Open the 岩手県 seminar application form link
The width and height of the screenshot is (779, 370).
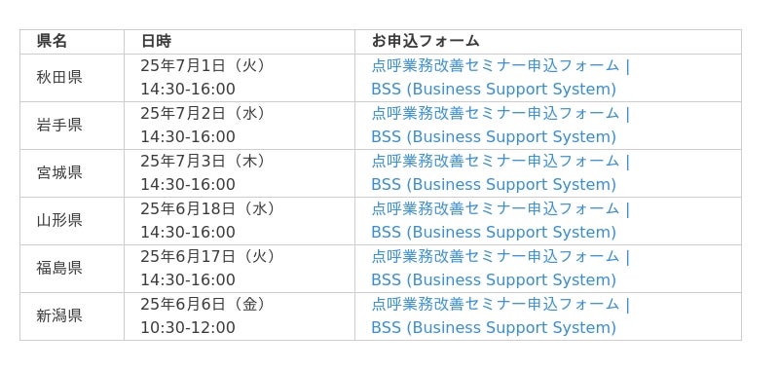pos(501,126)
